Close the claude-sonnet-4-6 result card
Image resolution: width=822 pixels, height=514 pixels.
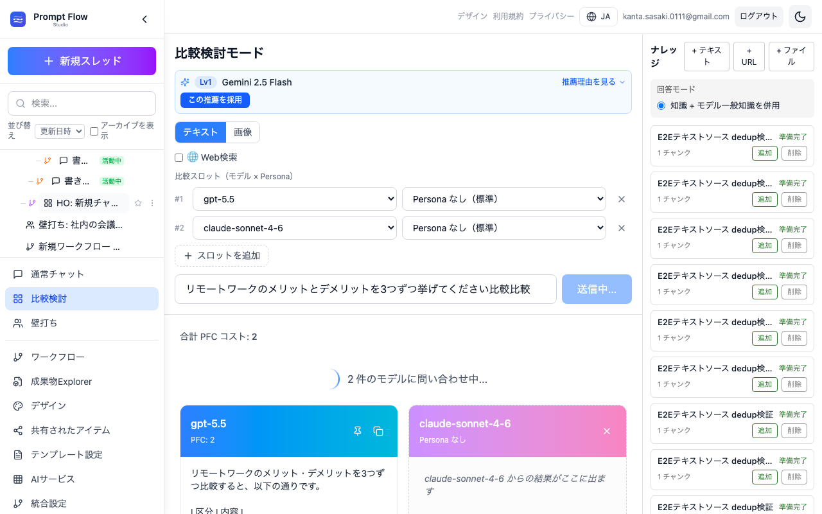[x=607, y=431]
